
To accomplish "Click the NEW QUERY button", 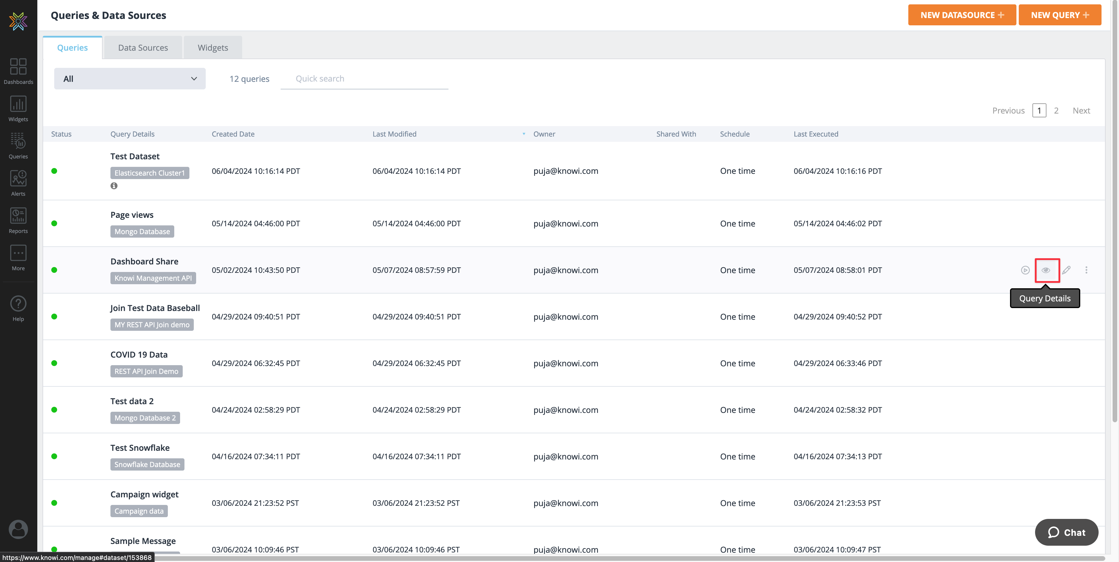I will [x=1060, y=14].
